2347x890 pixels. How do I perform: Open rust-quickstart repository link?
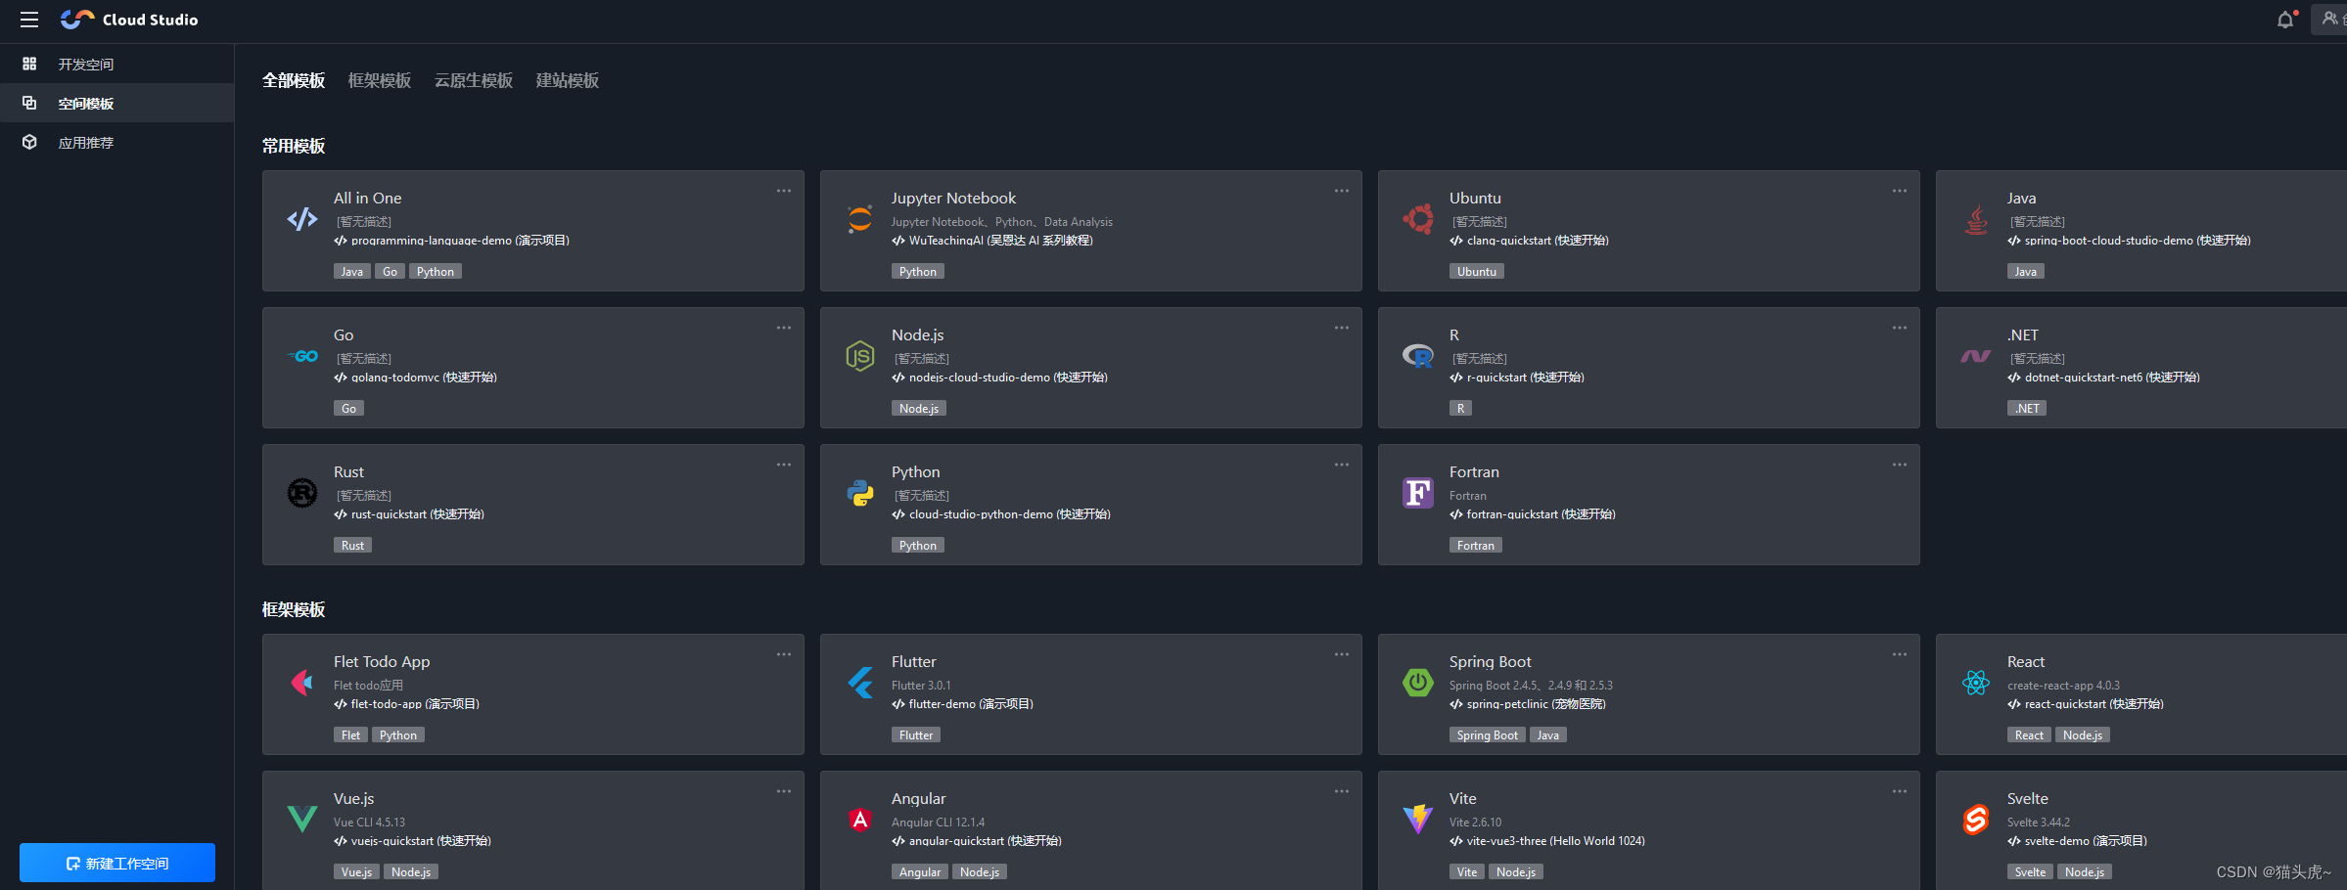pos(409,514)
